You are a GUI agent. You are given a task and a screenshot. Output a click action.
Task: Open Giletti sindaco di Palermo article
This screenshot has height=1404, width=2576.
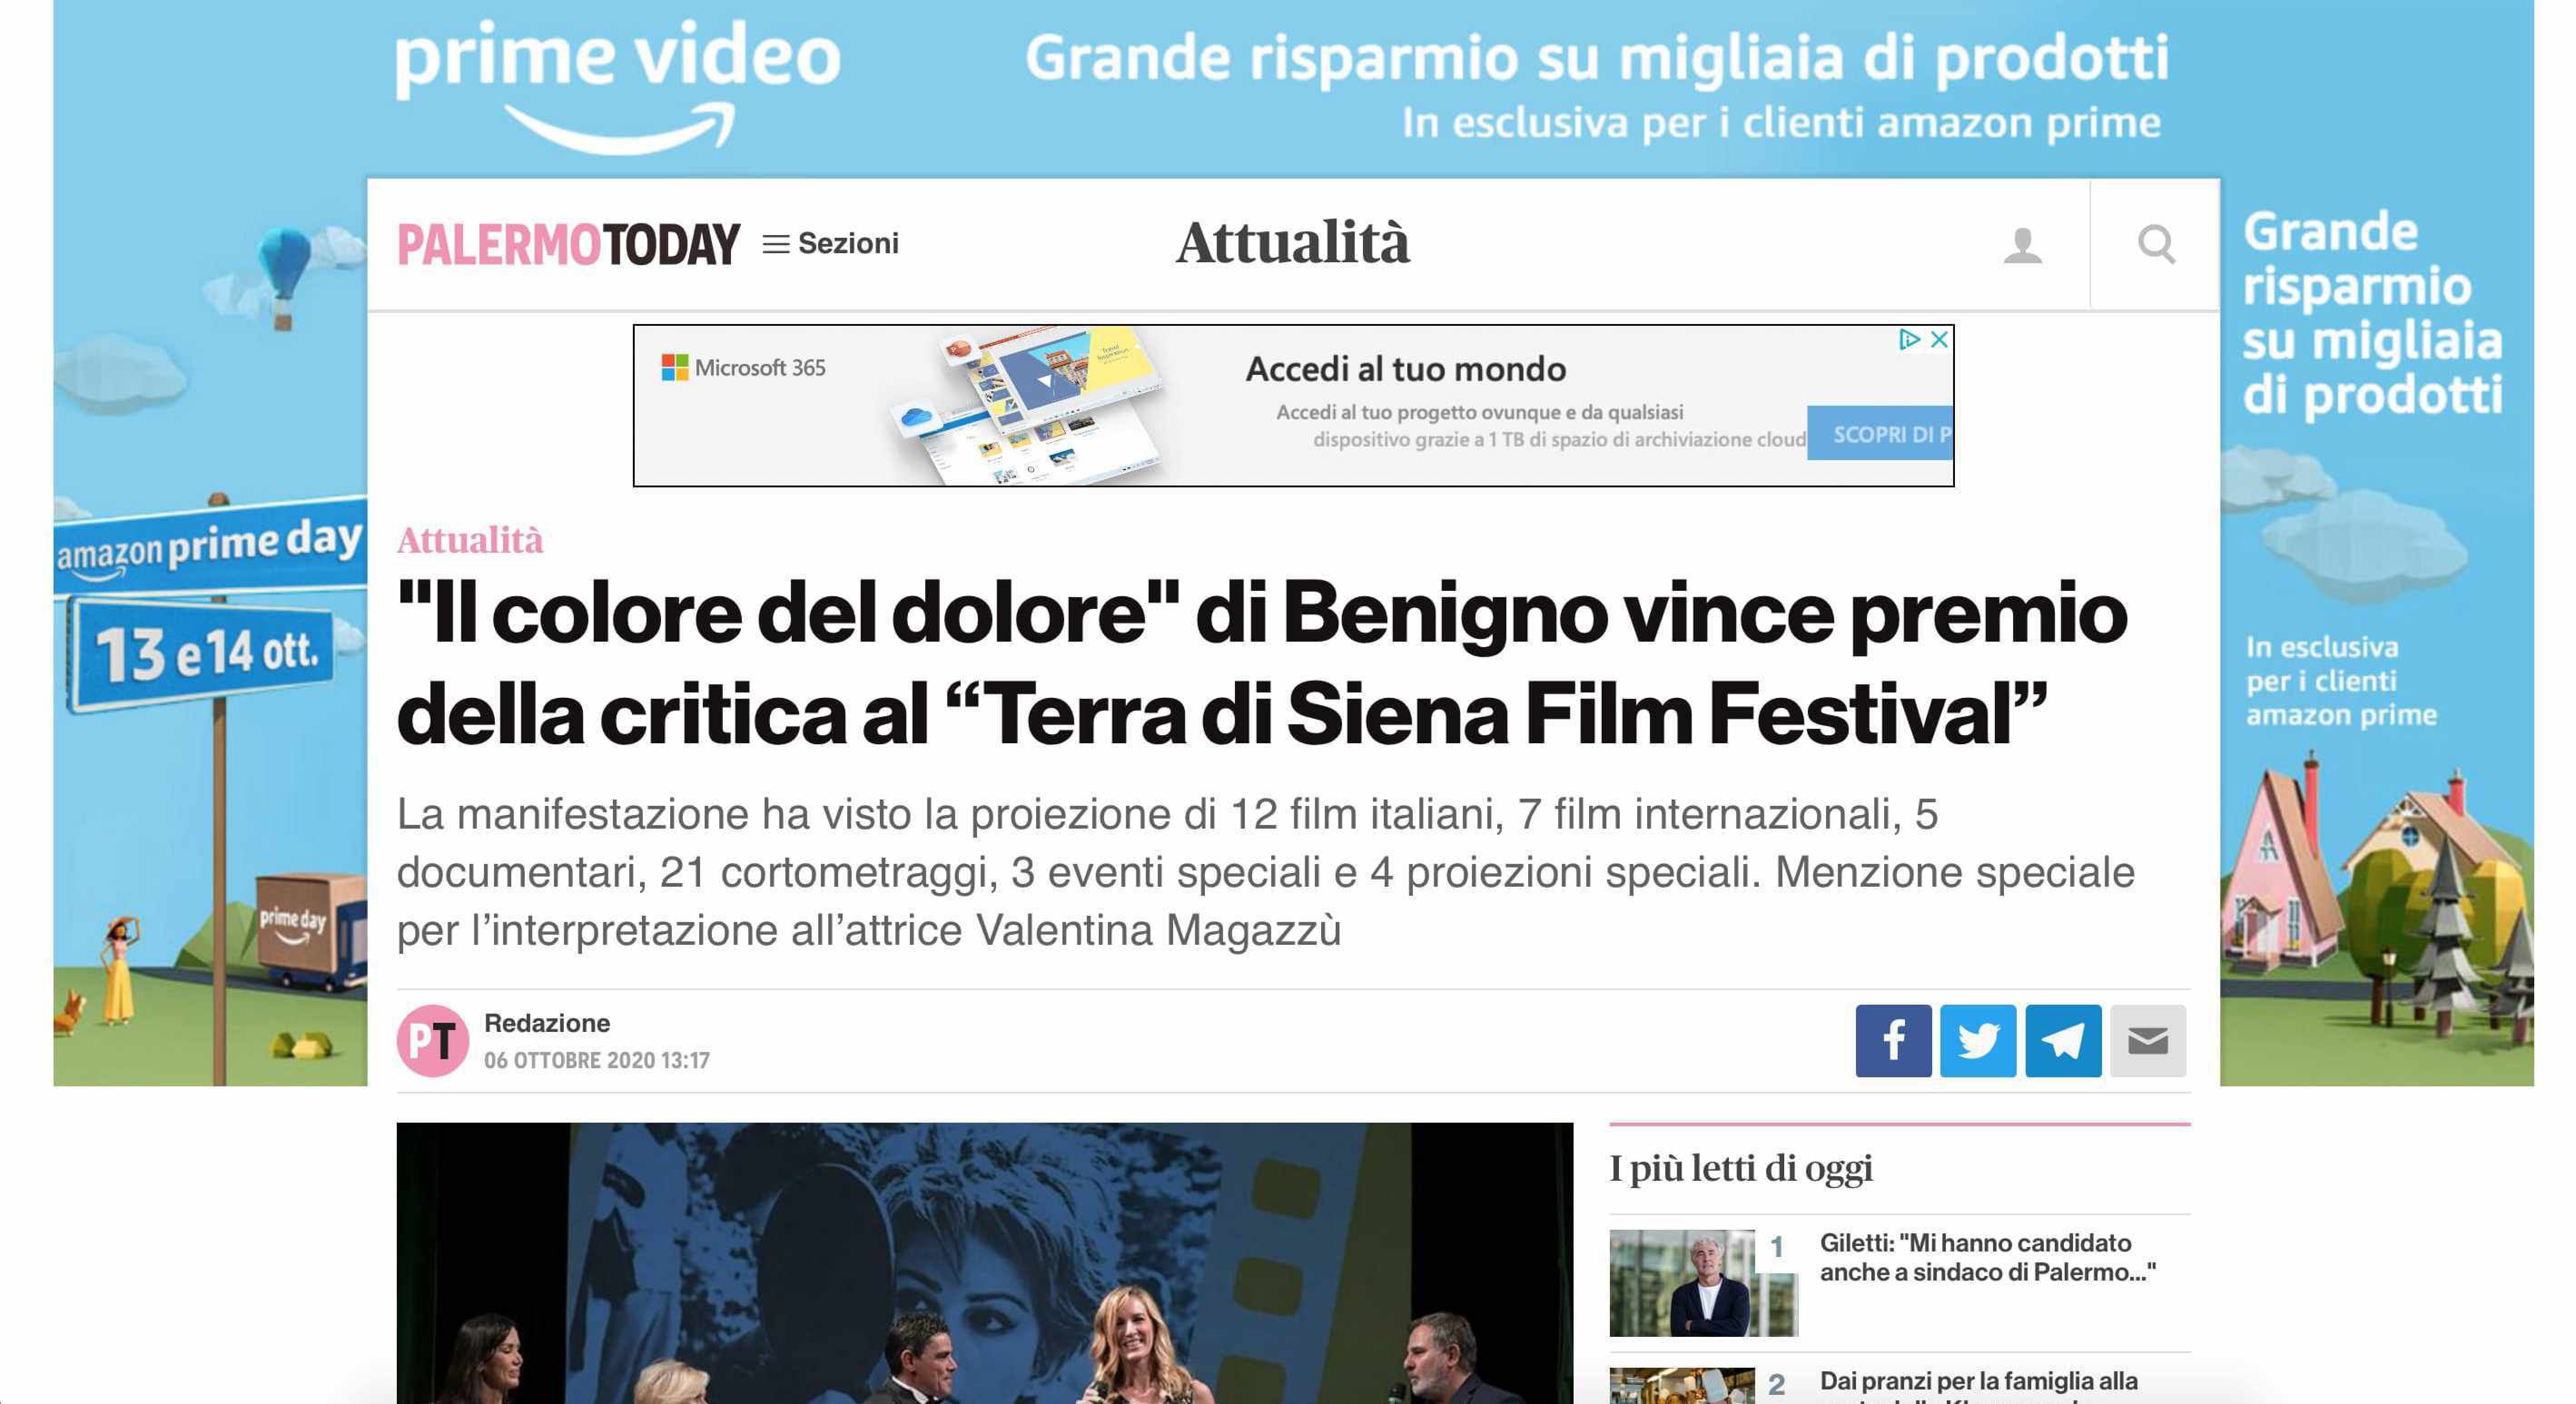pos(1987,1257)
